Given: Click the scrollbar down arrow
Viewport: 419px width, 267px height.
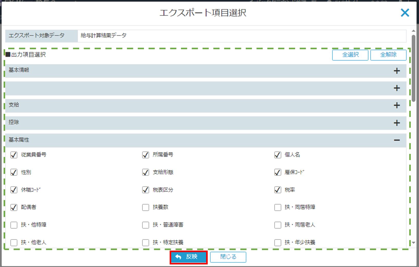Looking at the screenshot, I should [x=413, y=243].
